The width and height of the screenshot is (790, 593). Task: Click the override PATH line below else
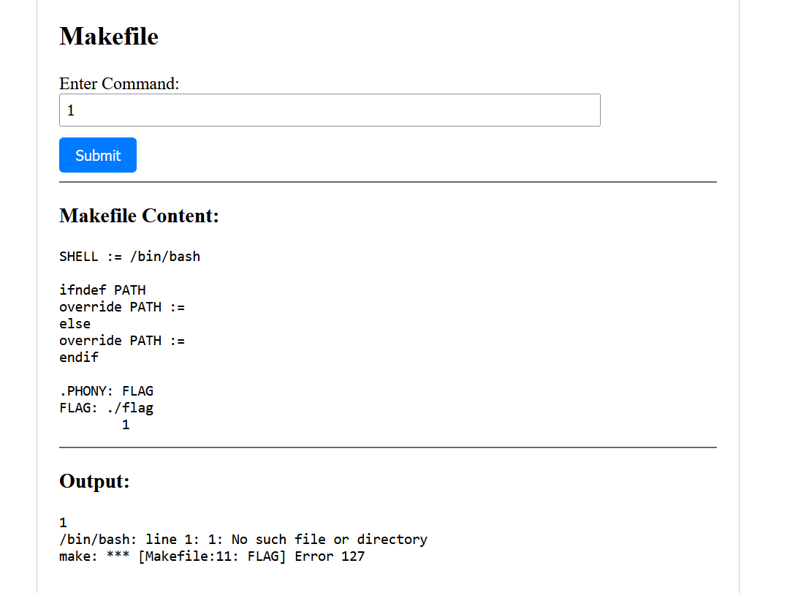tap(122, 341)
